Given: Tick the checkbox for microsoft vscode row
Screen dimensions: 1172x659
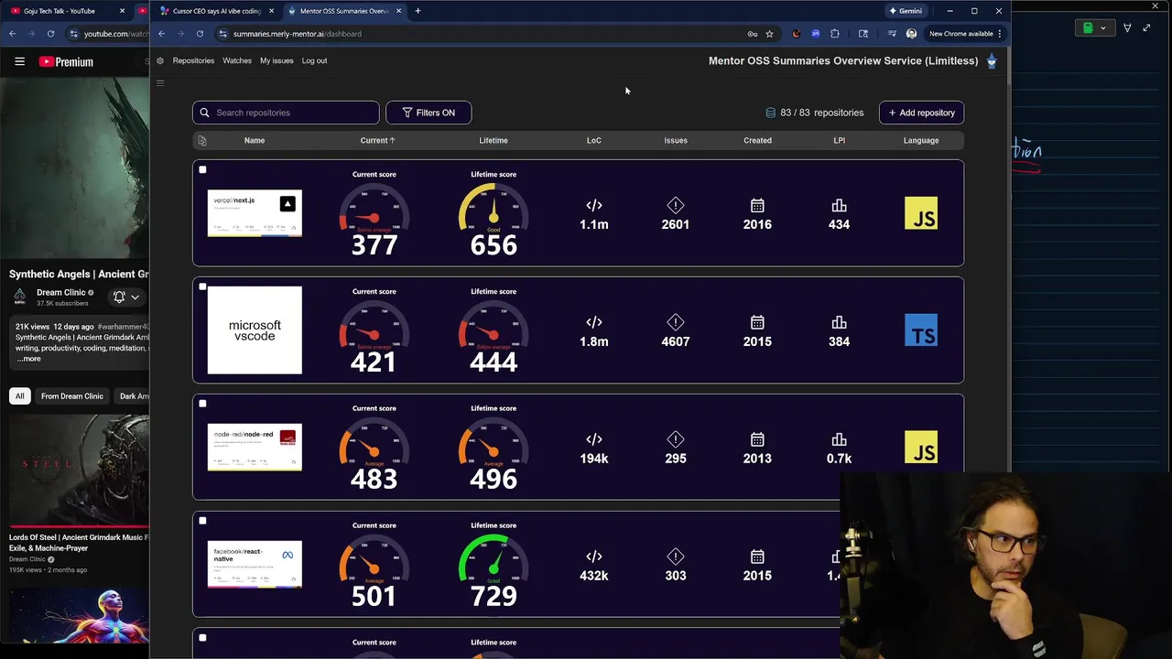Looking at the screenshot, I should (x=202, y=286).
